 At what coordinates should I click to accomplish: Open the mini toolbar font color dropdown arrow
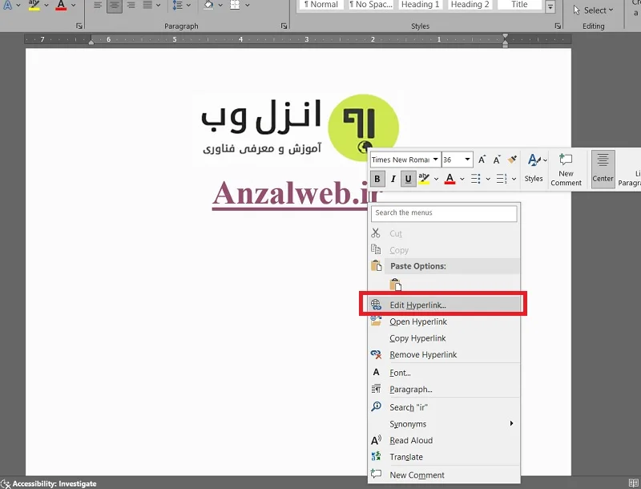pos(462,179)
